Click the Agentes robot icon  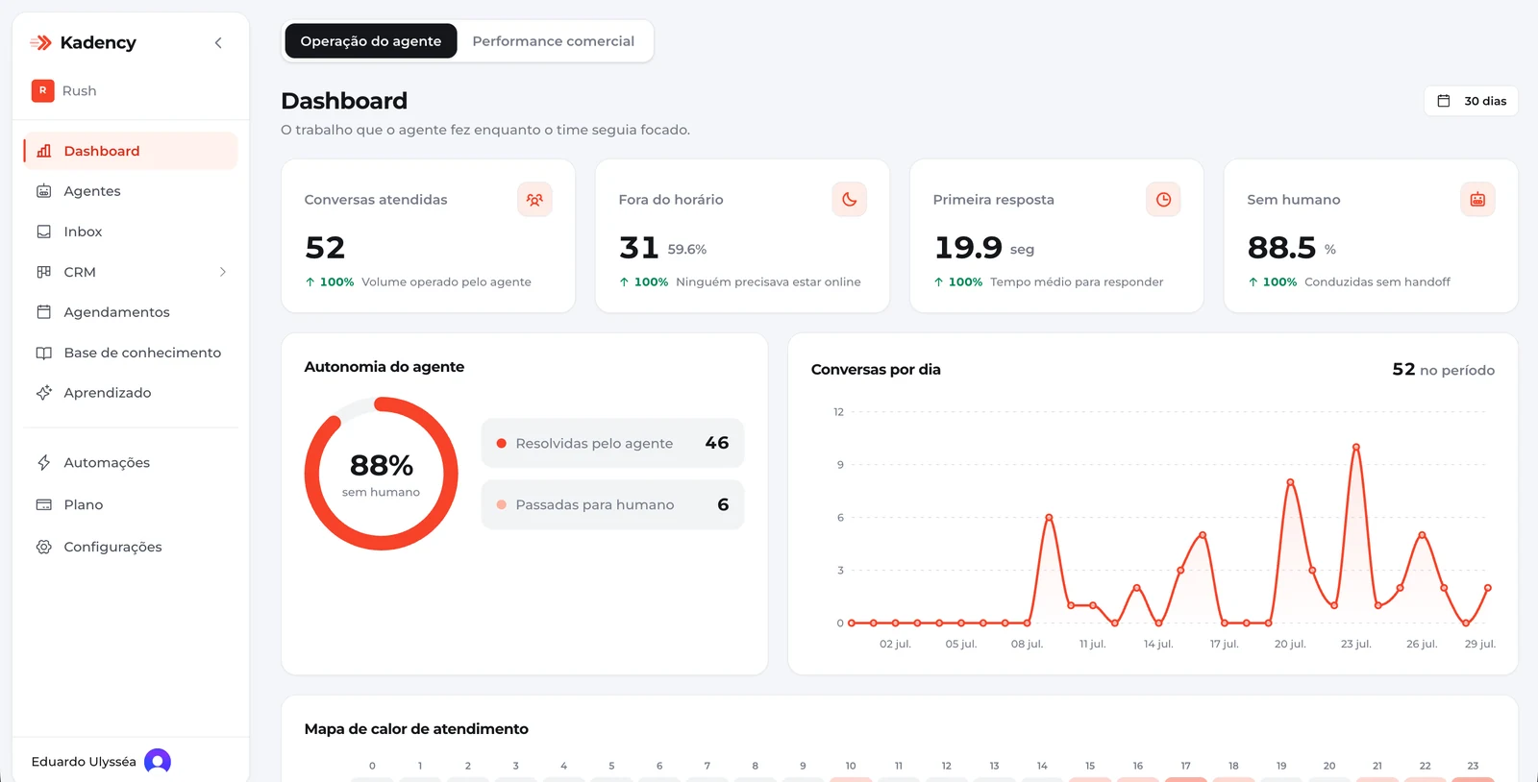coord(44,191)
